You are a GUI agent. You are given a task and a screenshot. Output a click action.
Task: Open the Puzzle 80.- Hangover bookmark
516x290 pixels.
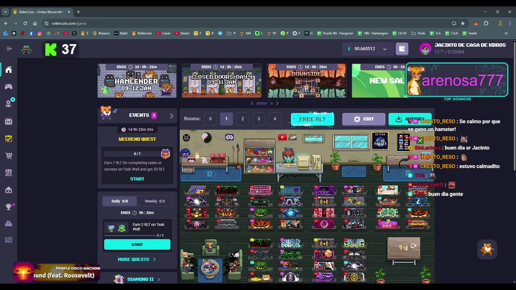335,33
